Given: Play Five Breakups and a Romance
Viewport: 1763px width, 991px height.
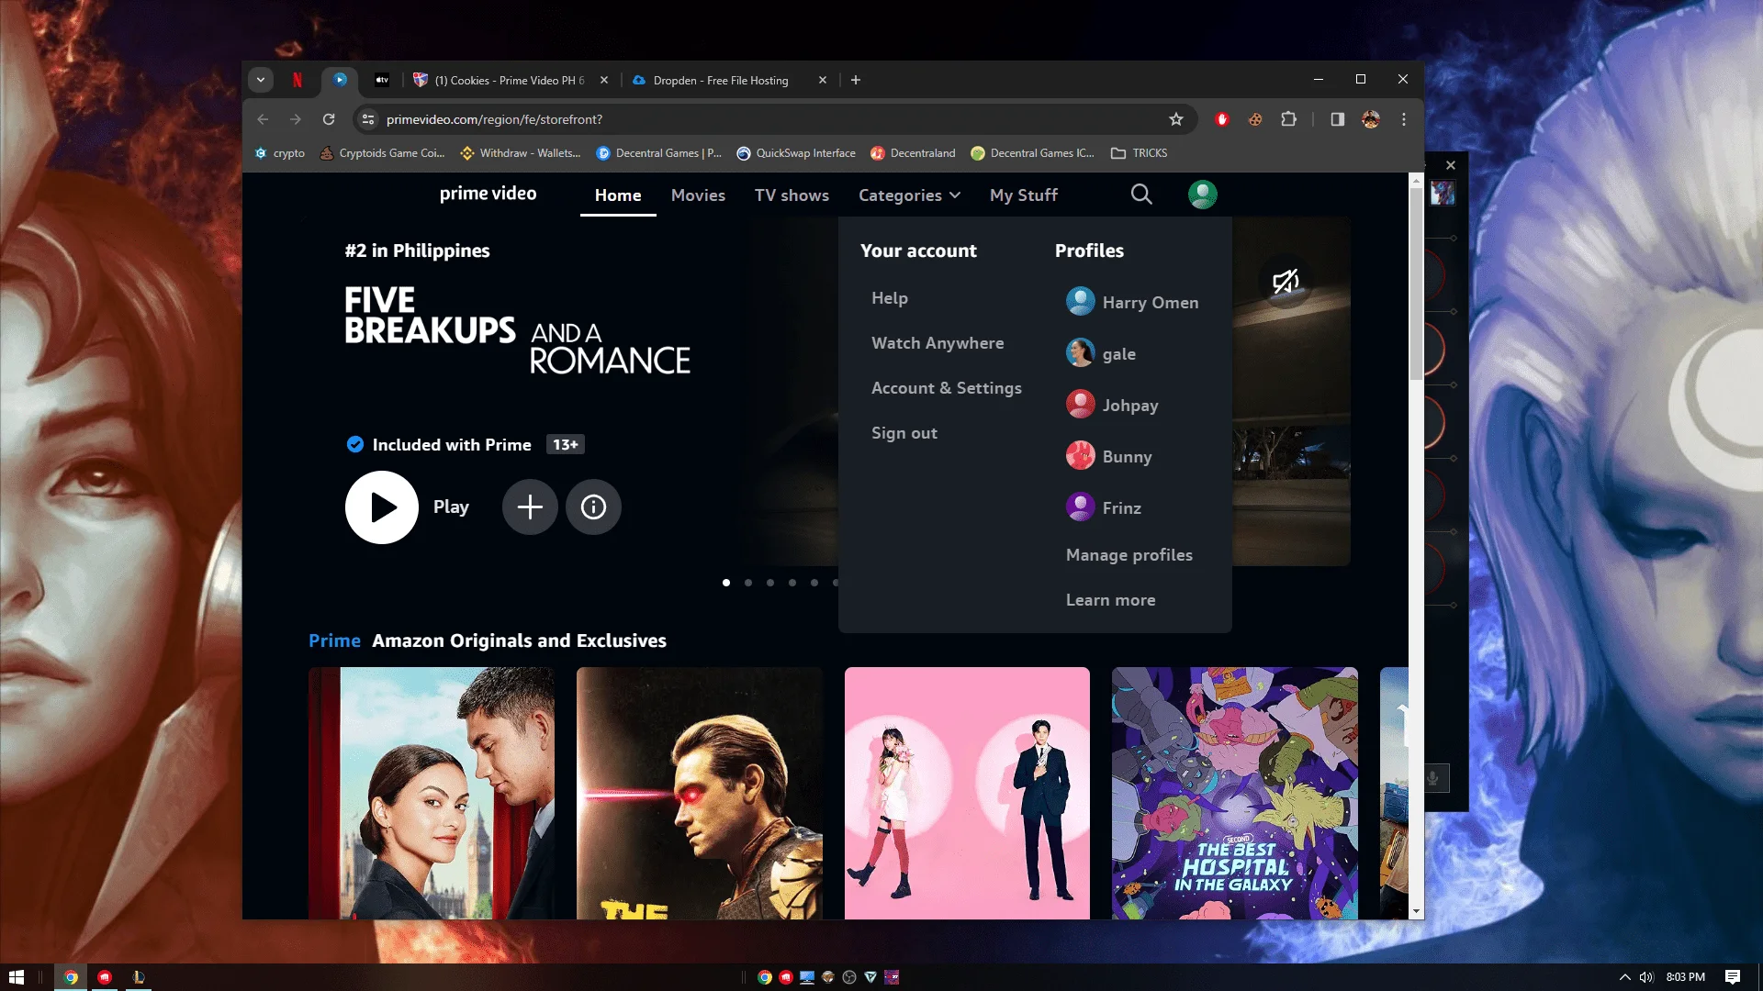Looking at the screenshot, I should [x=382, y=507].
